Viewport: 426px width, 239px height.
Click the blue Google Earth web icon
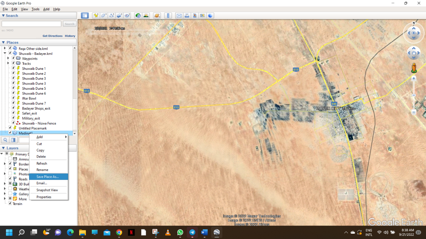(x=210, y=15)
